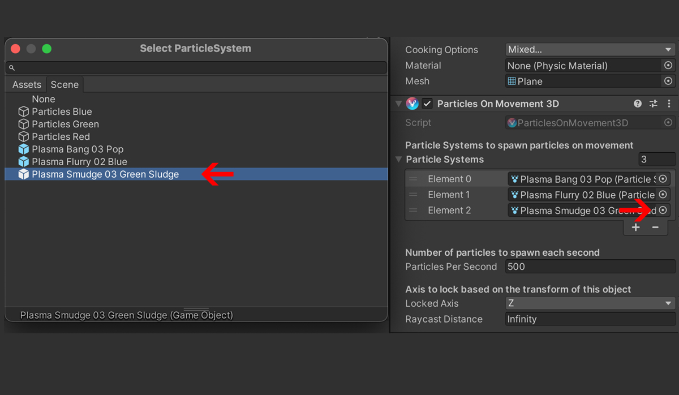The image size is (679, 395).
Task: Open help for Particles On Movement 3D
Action: pos(638,104)
